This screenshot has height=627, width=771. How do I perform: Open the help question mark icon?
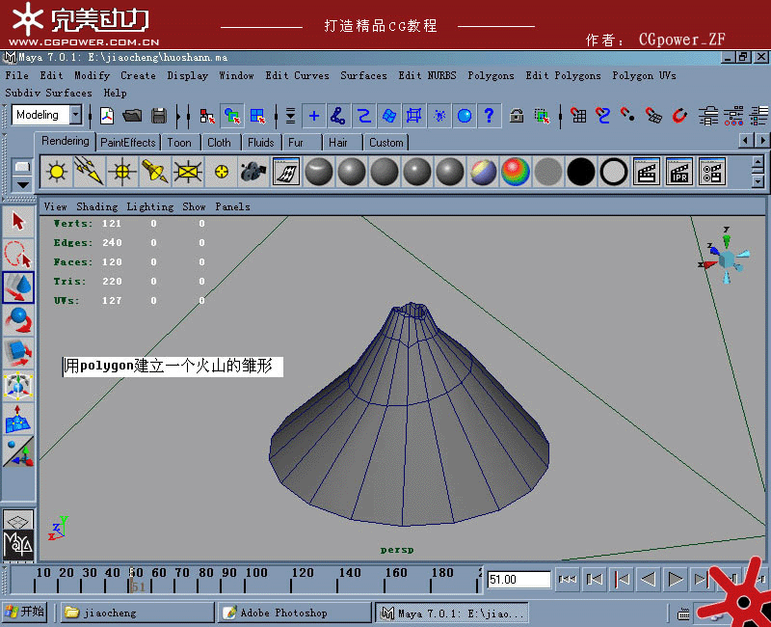point(489,116)
